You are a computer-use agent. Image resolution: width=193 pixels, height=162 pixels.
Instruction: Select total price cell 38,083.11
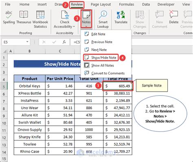coord(118,93)
